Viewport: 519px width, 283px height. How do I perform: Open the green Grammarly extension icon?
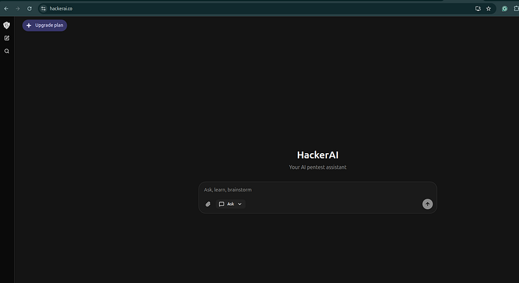[x=505, y=9]
